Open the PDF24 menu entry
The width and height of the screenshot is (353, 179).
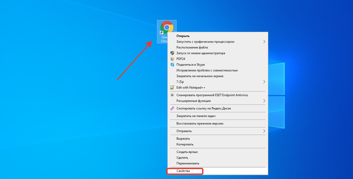click(x=218, y=59)
